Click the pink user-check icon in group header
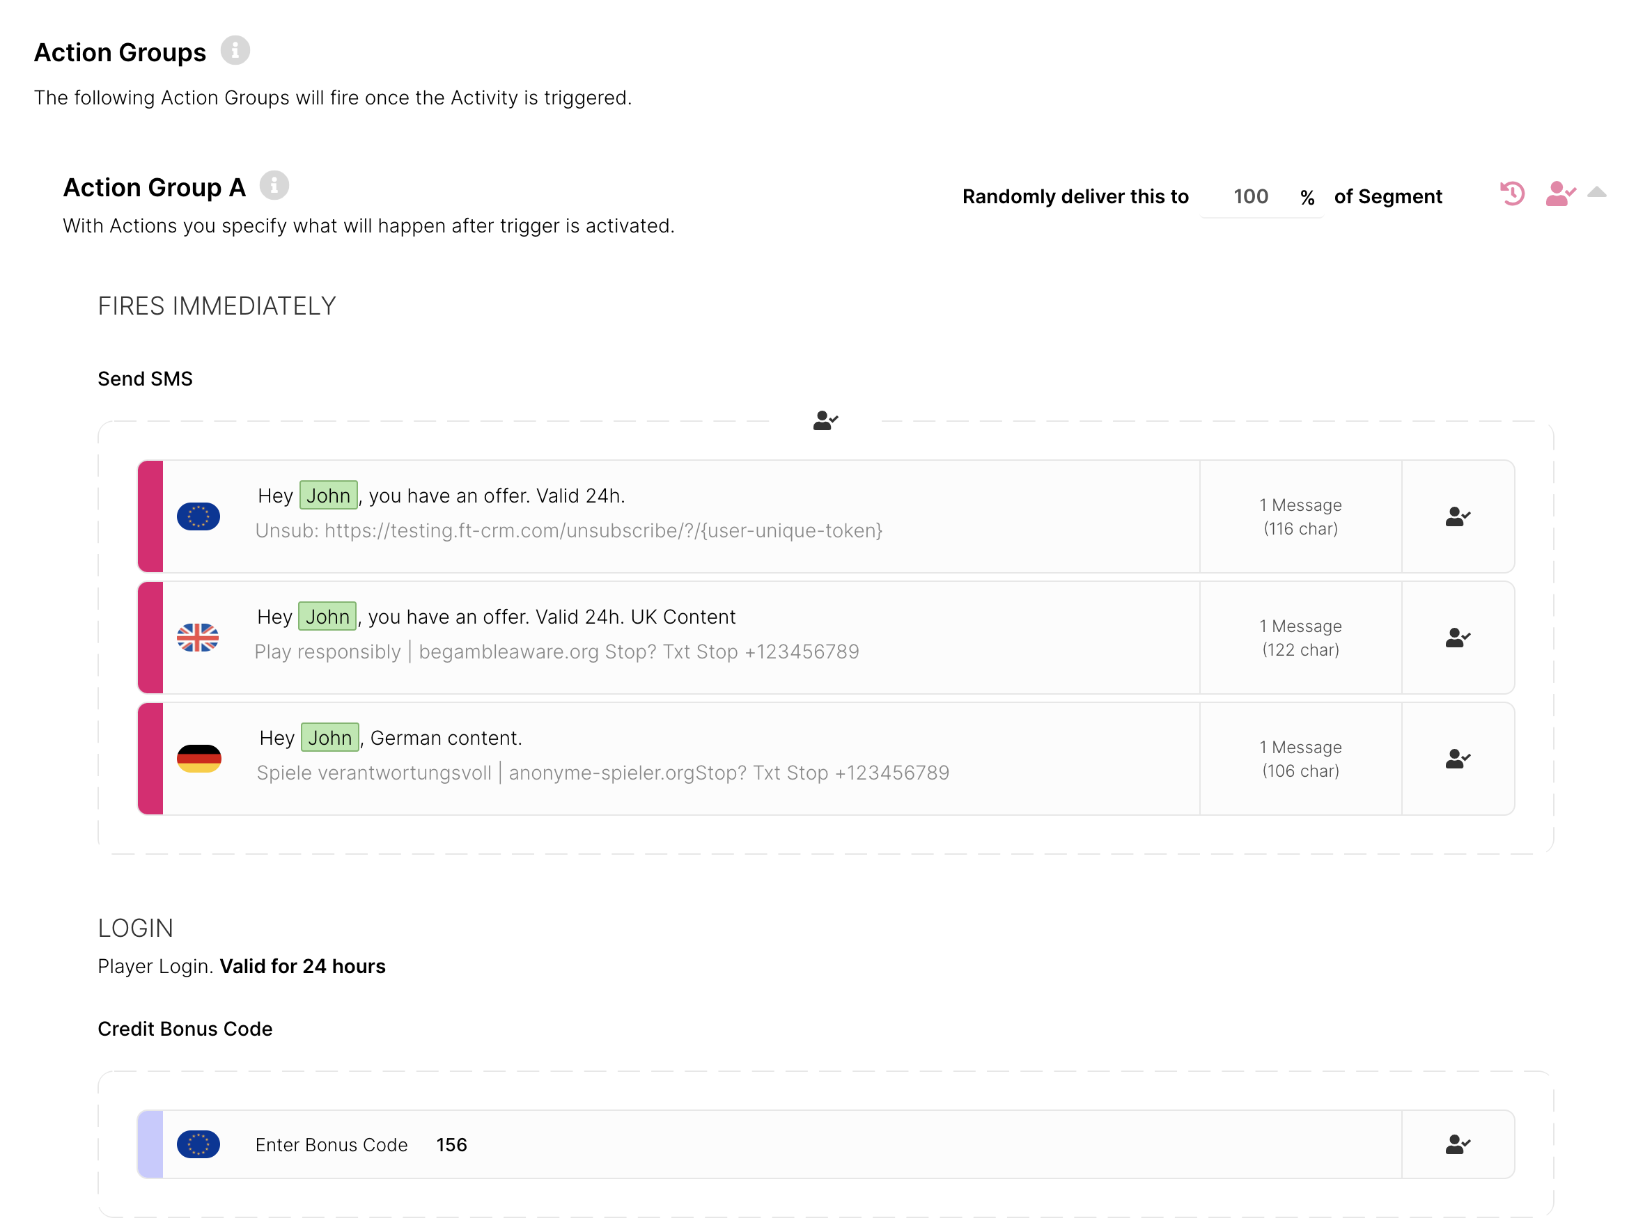The image size is (1652, 1232). [x=1559, y=194]
